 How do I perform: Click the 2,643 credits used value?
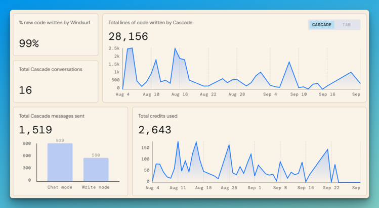155,130
